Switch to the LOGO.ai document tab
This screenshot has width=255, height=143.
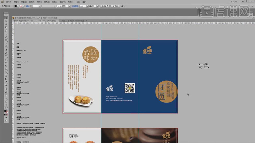point(73,21)
